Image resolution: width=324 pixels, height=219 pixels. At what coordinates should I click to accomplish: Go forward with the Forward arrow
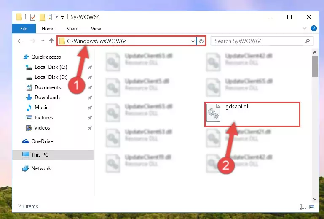(x=32, y=41)
